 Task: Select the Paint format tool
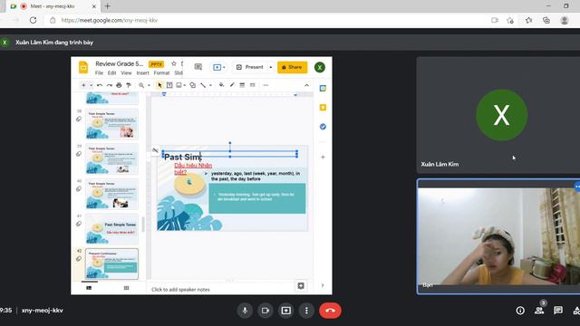(x=129, y=85)
